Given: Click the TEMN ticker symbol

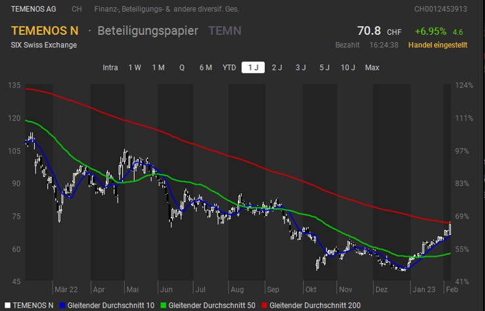Looking at the screenshot, I should [x=225, y=31].
